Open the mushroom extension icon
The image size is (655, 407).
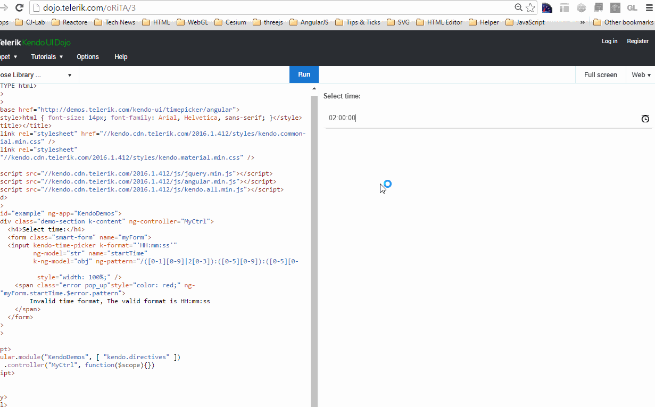pos(615,7)
